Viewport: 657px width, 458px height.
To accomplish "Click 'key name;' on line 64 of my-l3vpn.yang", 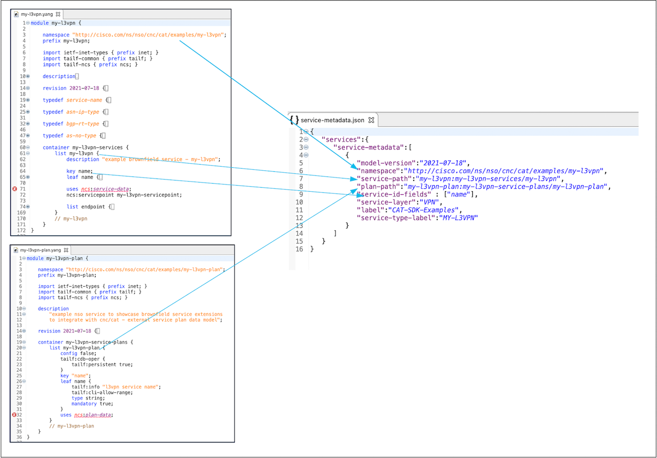I will (x=80, y=171).
